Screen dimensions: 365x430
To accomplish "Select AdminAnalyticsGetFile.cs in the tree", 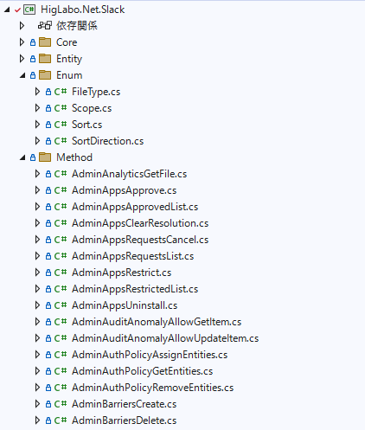I will pyautogui.click(x=129, y=174).
